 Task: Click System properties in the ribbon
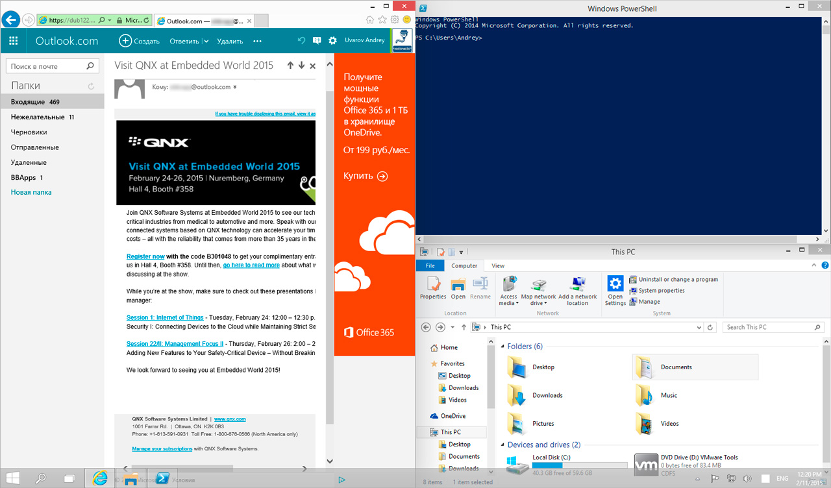click(657, 291)
